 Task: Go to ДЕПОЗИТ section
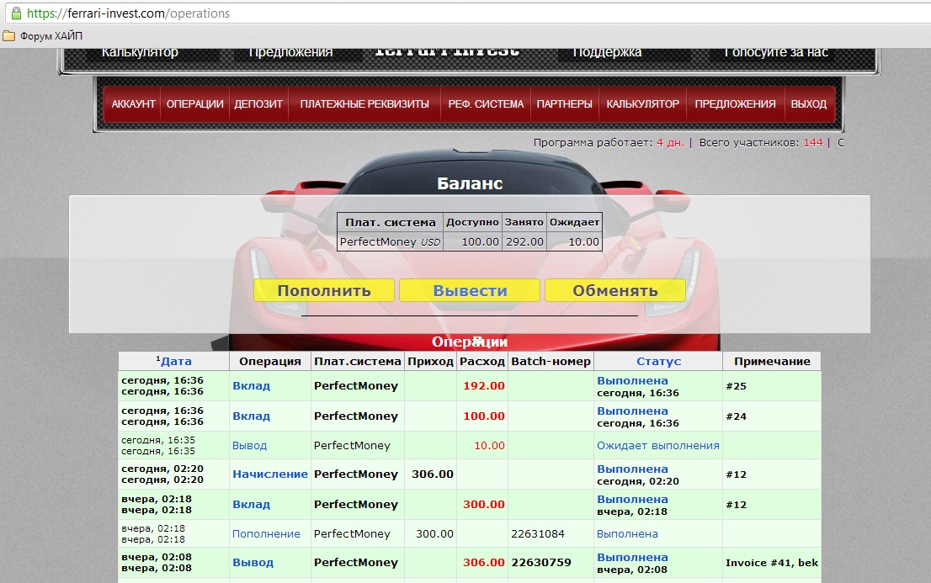[x=258, y=104]
